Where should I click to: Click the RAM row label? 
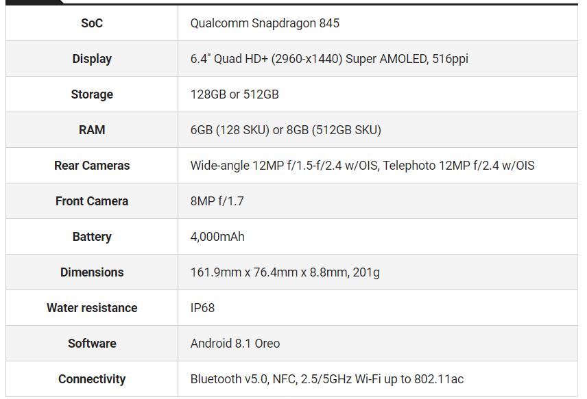coord(92,130)
